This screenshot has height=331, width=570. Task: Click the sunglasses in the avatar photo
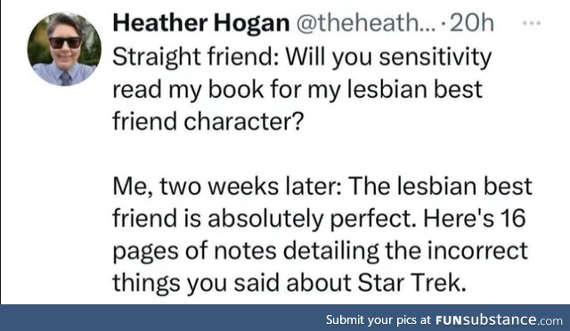[x=65, y=43]
